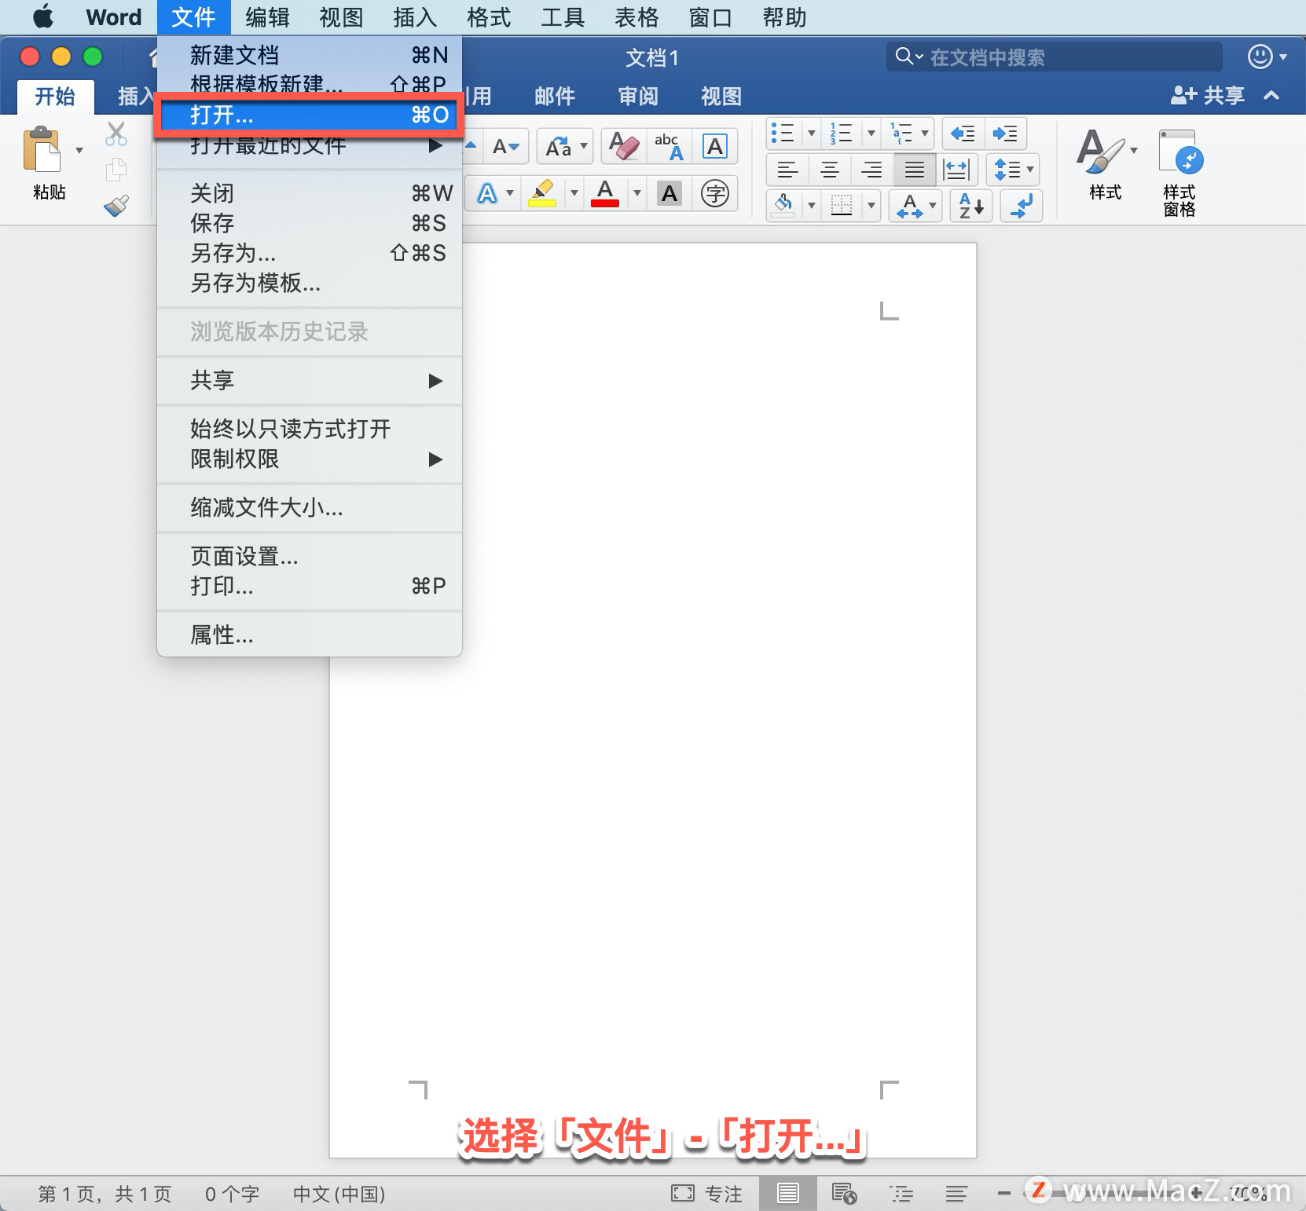1306x1211 pixels.
Task: Enter 专注 focus mode
Action: (x=706, y=1194)
